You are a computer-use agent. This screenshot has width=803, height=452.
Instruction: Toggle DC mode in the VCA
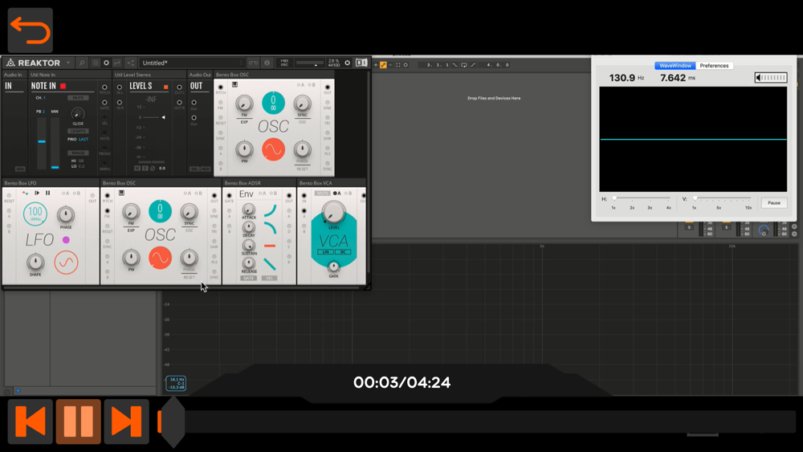pos(343,252)
